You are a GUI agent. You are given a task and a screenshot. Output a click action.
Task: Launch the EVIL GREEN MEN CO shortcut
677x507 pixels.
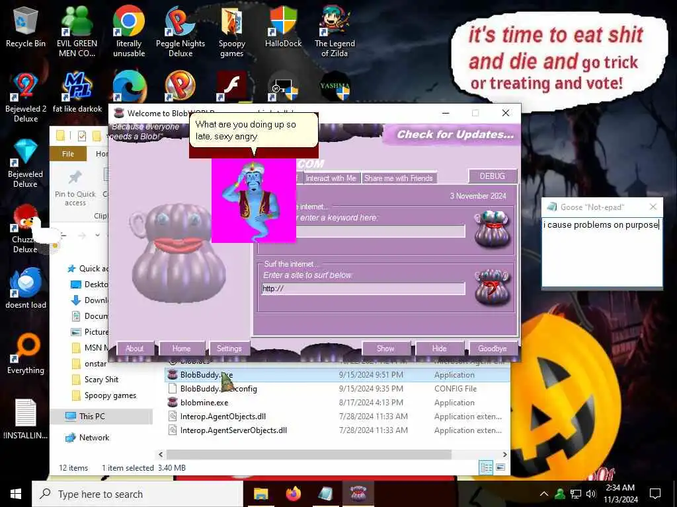point(77,31)
